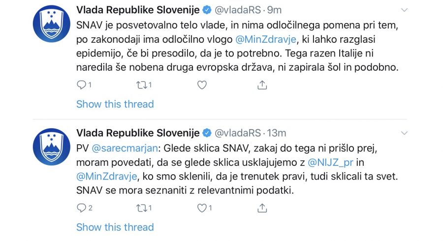Retweet the first tweet about SNAV
The height and width of the screenshot is (241, 443).
[140, 85]
